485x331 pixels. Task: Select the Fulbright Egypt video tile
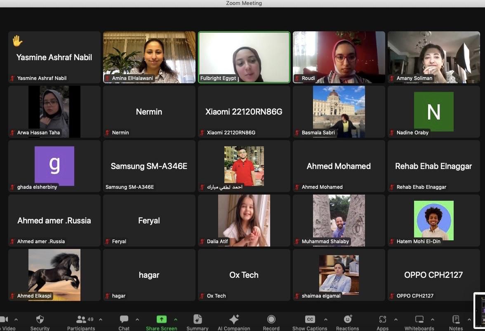(x=244, y=57)
